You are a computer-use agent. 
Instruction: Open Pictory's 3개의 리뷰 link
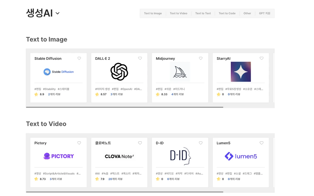coord(56,179)
